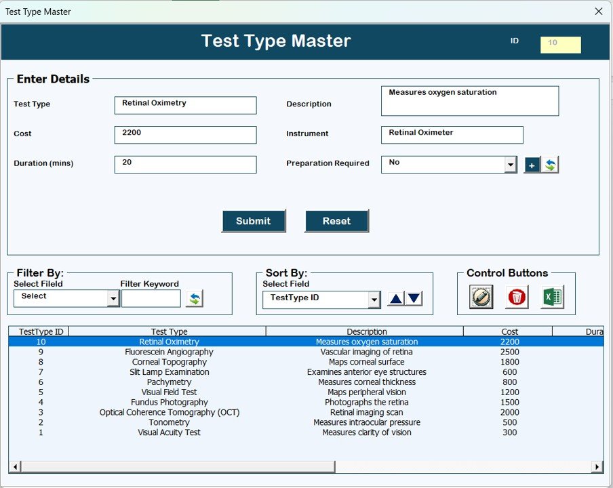The height and width of the screenshot is (488, 613).
Task: Click 'Measures clarity of vision' cell
Action: point(366,432)
